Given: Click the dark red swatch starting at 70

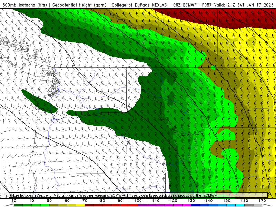Looking at the screenshot, I should click(89, 205).
